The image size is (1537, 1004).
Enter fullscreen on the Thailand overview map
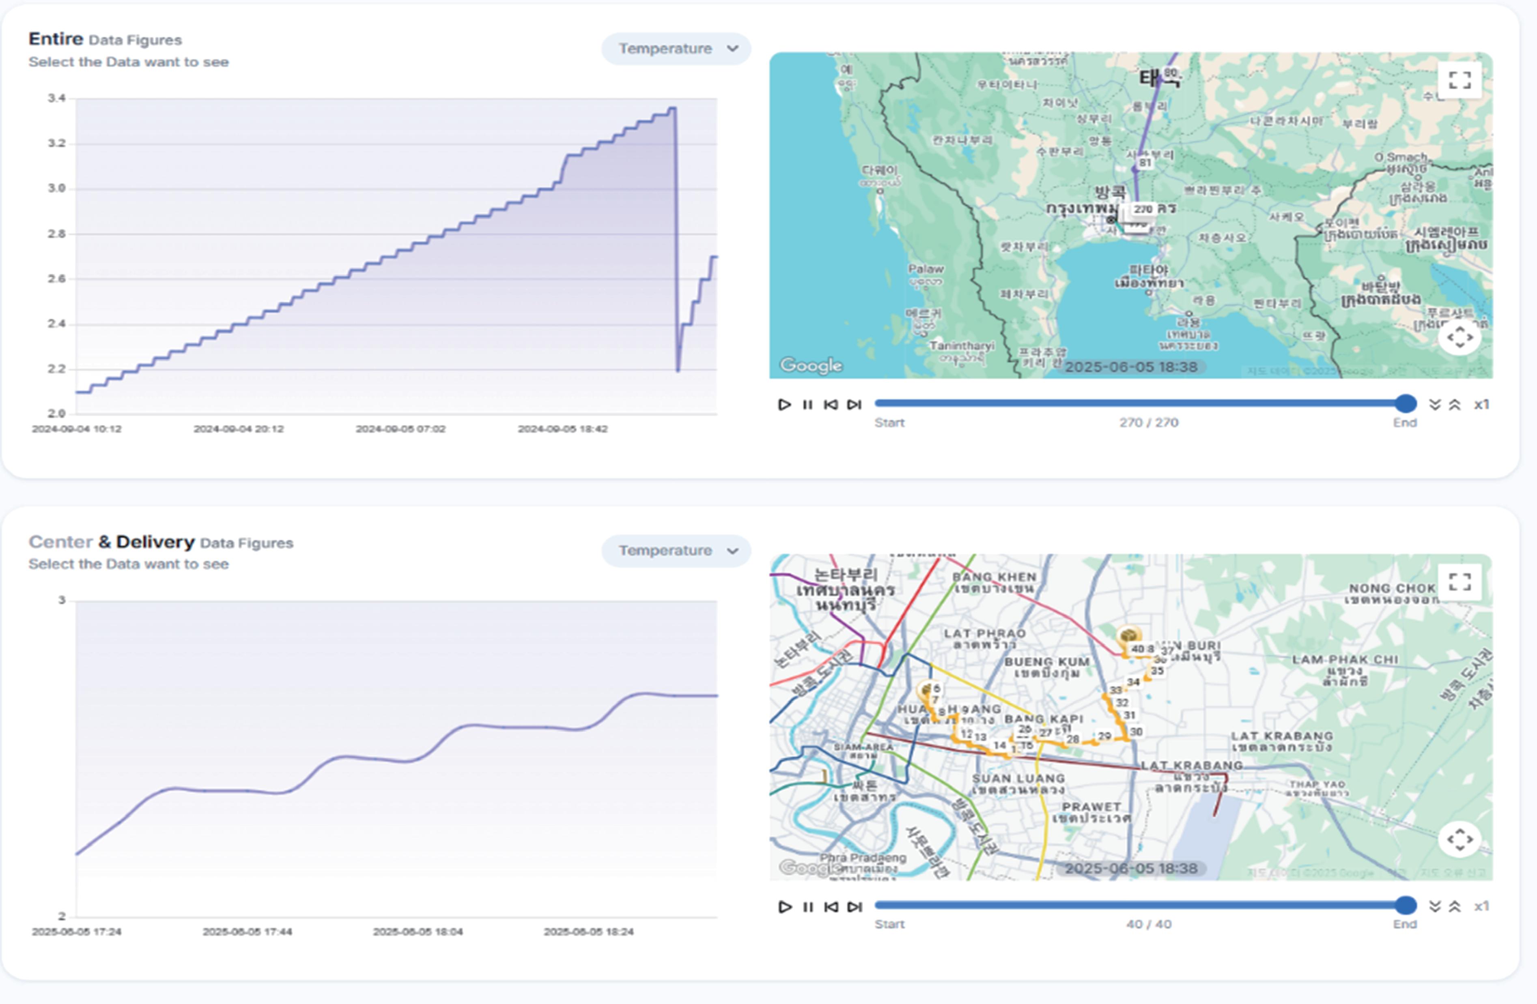1460,80
